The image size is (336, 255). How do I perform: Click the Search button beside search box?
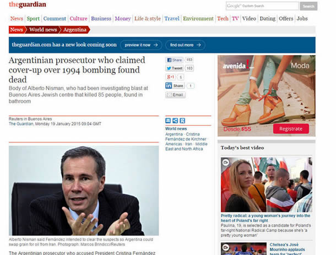(x=308, y=6)
